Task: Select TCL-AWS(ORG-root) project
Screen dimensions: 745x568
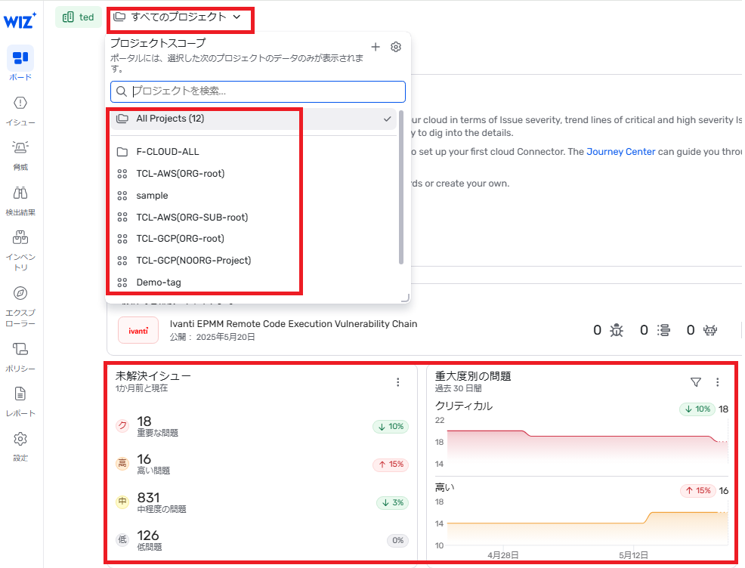Action: [180, 174]
